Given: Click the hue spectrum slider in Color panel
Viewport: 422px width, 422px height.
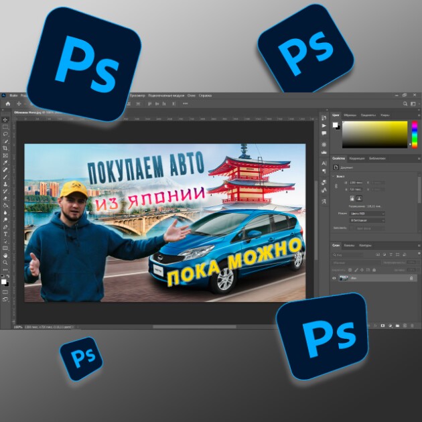Looking at the screenshot, I should 415,135.
